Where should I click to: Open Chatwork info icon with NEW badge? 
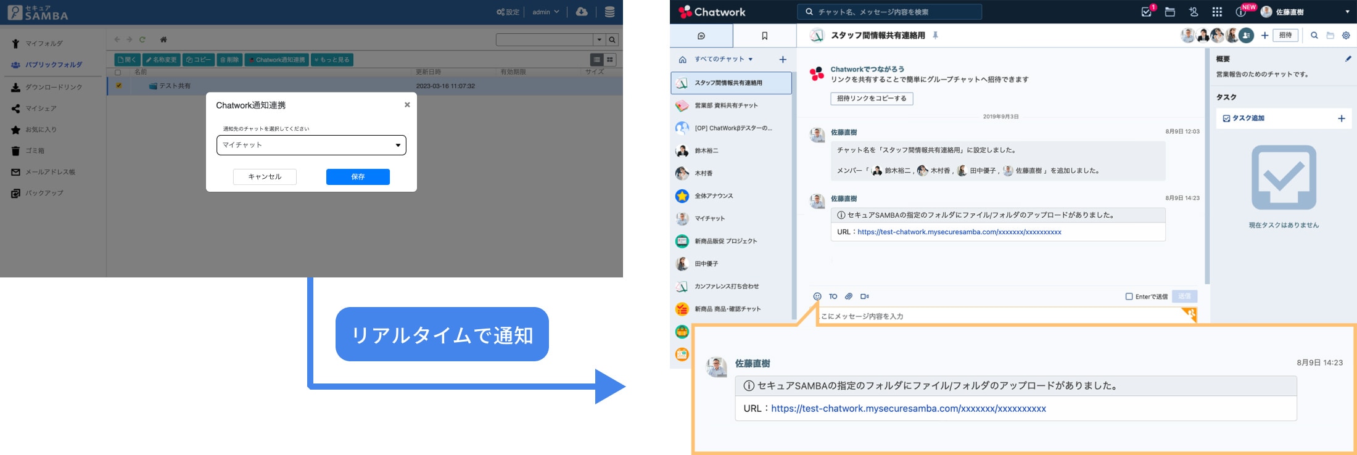1240,12
